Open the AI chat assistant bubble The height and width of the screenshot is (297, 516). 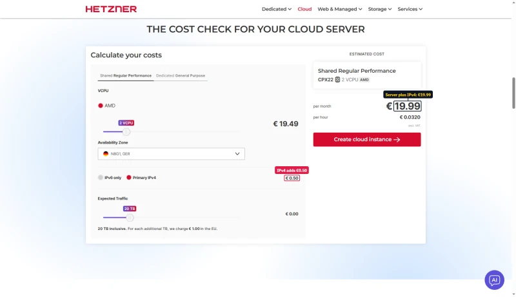point(494,280)
